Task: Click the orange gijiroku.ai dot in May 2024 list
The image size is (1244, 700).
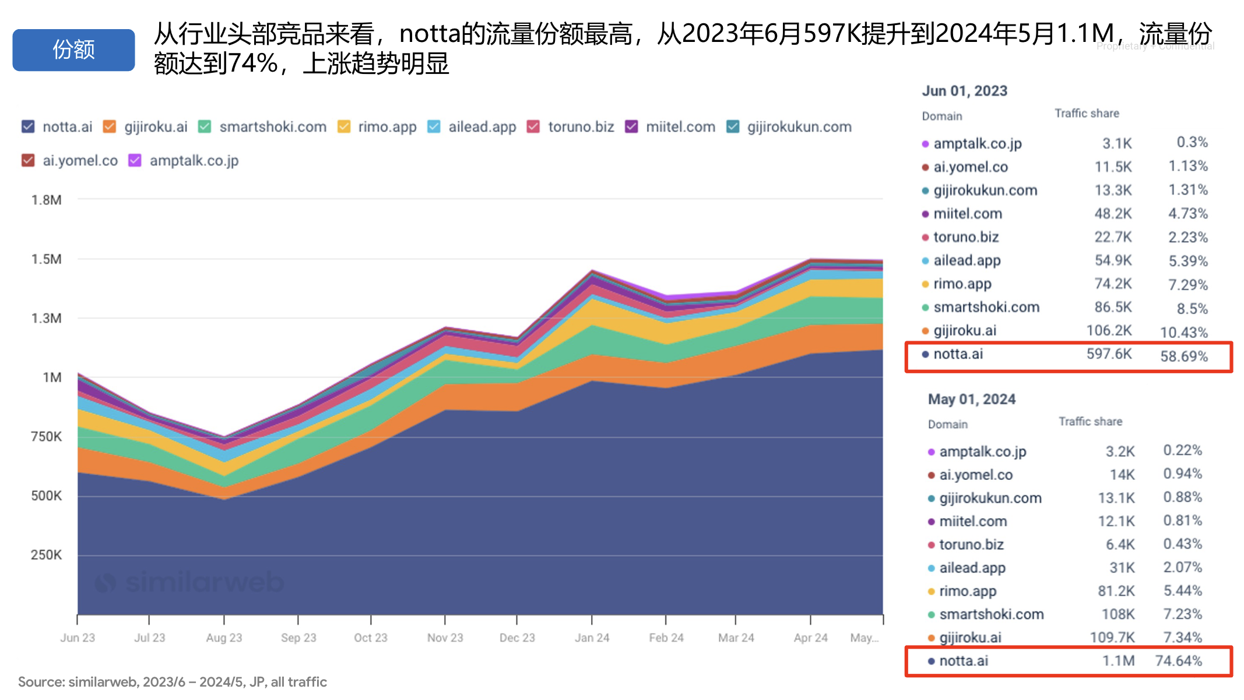Action: 931,638
